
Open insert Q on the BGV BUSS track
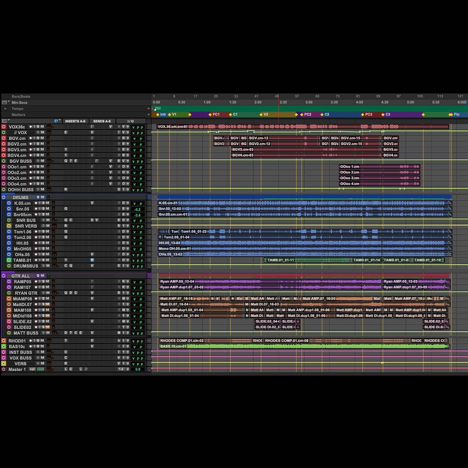66,161
